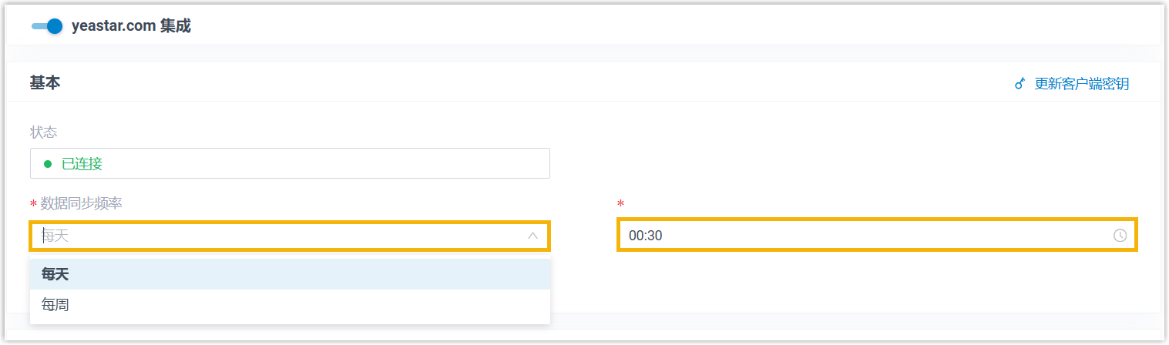The width and height of the screenshot is (1169, 345).
Task: Click the 数据同步频率 label text
Action: coord(81,203)
